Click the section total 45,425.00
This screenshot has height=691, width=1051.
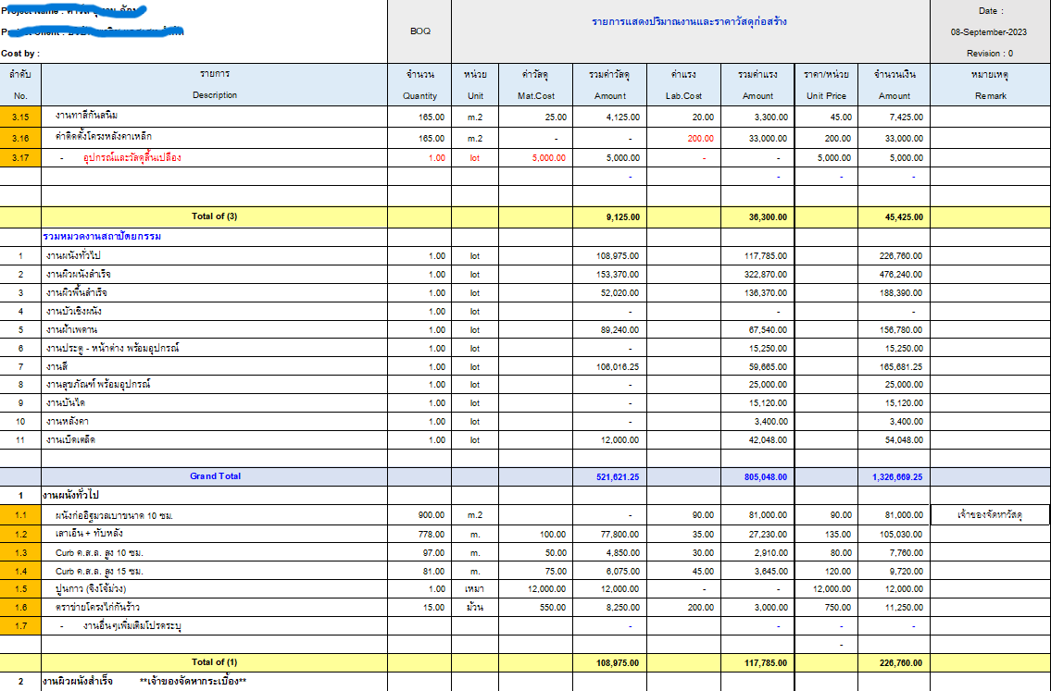pos(903,217)
